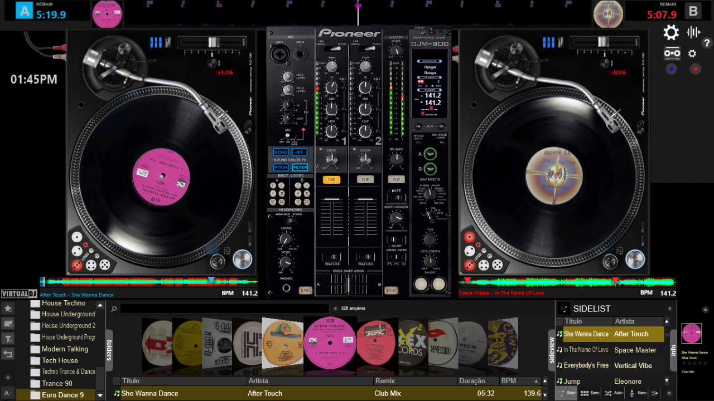Open the help question mark icon
This screenshot has width=714, height=401.
pyautogui.click(x=707, y=43)
